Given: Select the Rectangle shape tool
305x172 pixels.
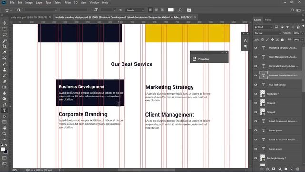Looking at the screenshot, I should (x=4, y=122).
